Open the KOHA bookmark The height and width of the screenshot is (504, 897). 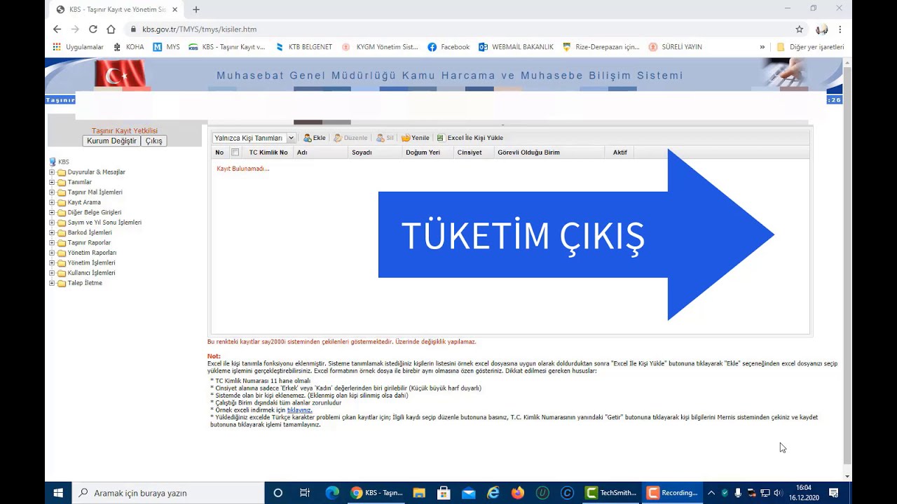pos(129,47)
